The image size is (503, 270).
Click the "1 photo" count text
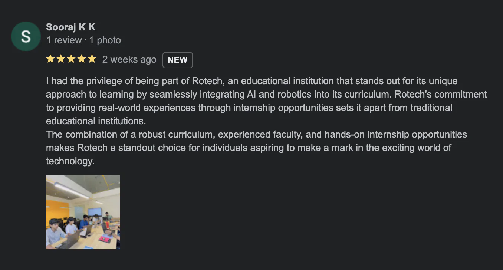point(105,40)
